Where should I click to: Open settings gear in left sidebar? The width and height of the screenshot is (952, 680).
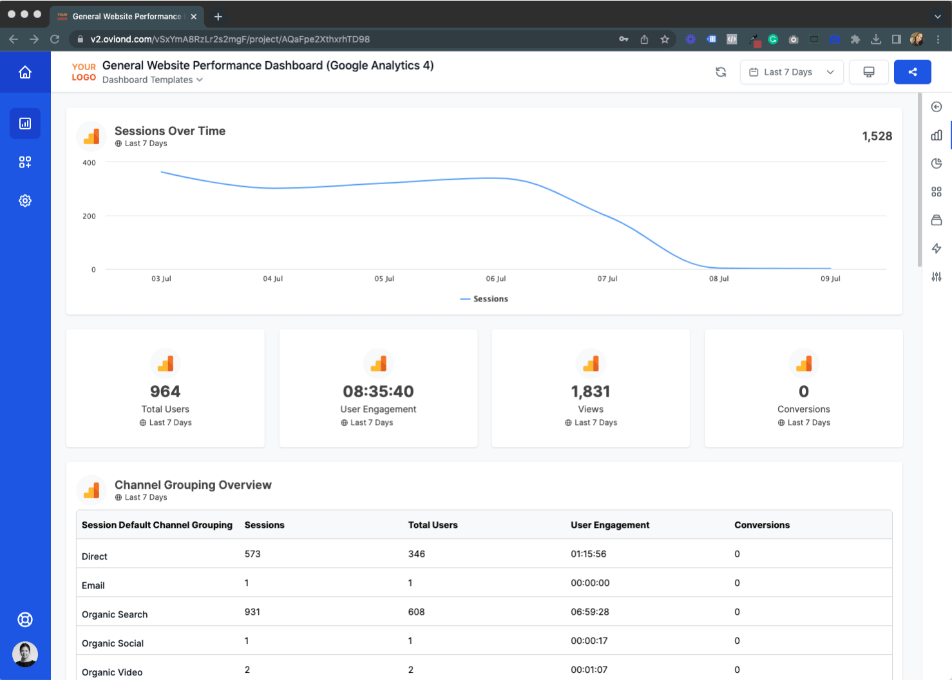click(25, 200)
